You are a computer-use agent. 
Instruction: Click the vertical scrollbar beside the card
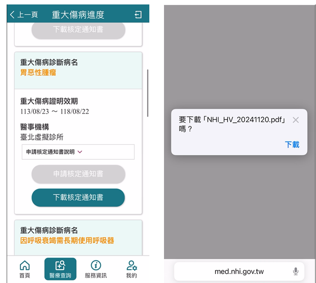tap(148, 93)
